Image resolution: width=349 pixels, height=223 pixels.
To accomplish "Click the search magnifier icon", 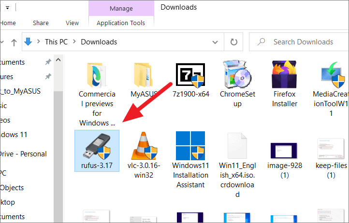I will tap(262, 42).
